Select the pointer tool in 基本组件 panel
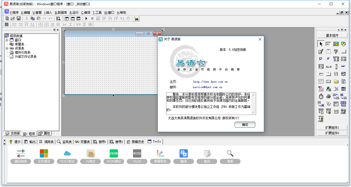 321,44
